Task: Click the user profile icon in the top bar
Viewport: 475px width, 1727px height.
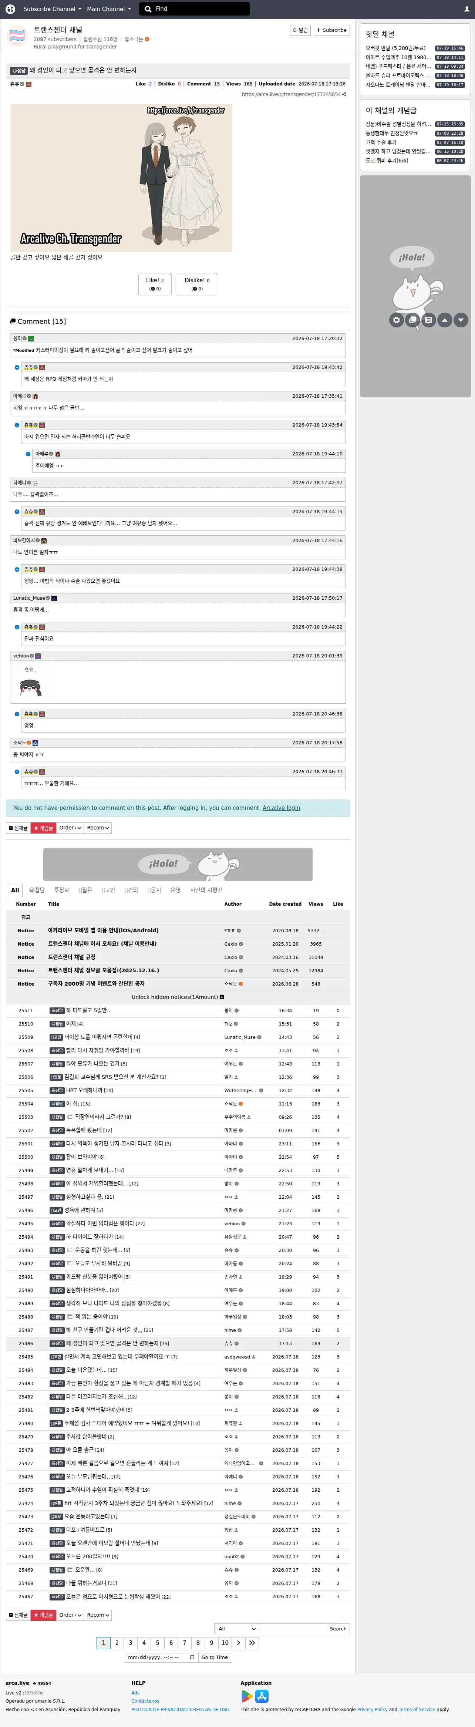Action: click(466, 9)
